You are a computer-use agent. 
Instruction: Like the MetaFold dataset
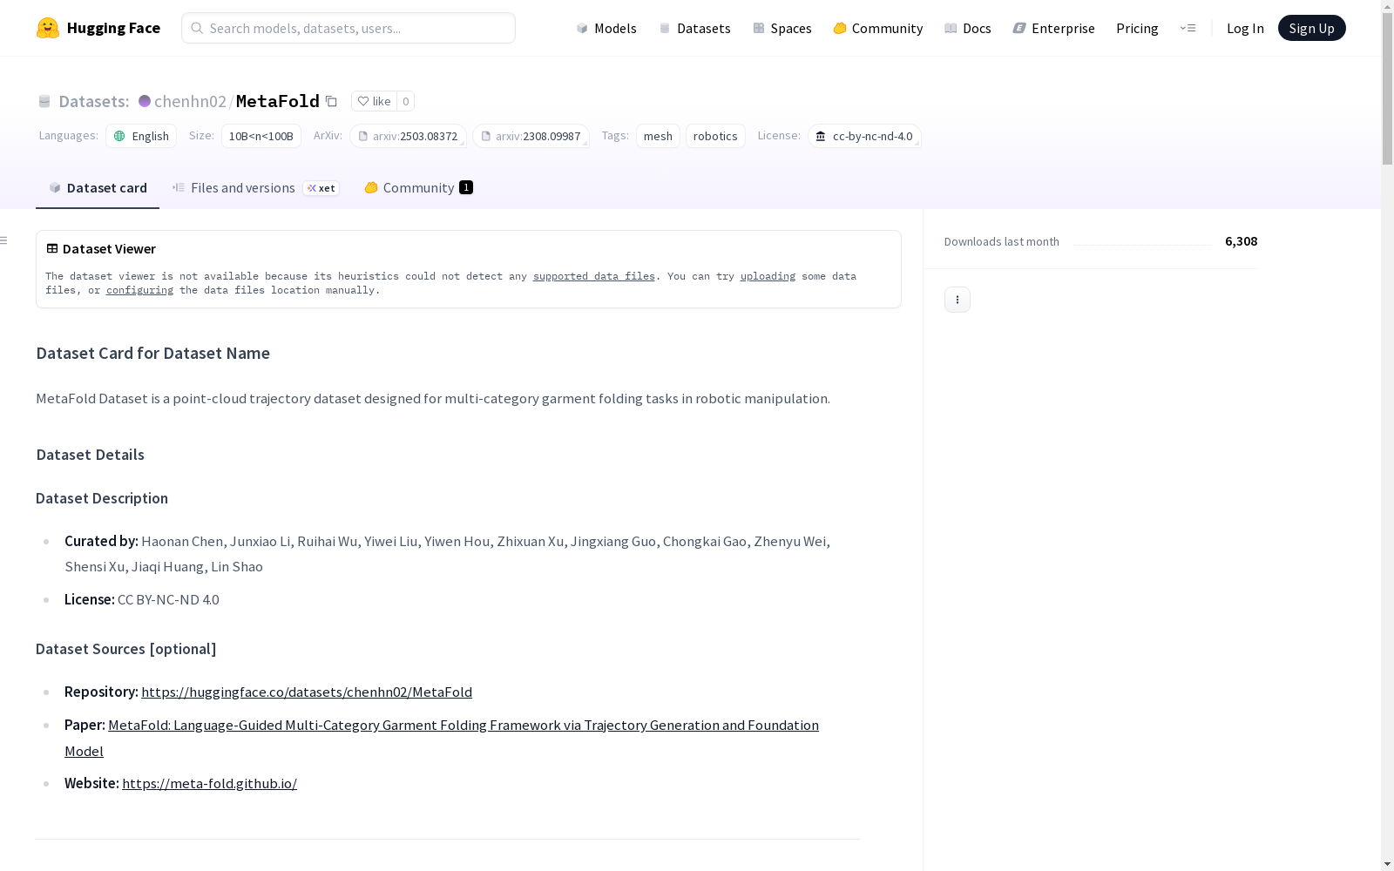click(x=374, y=101)
